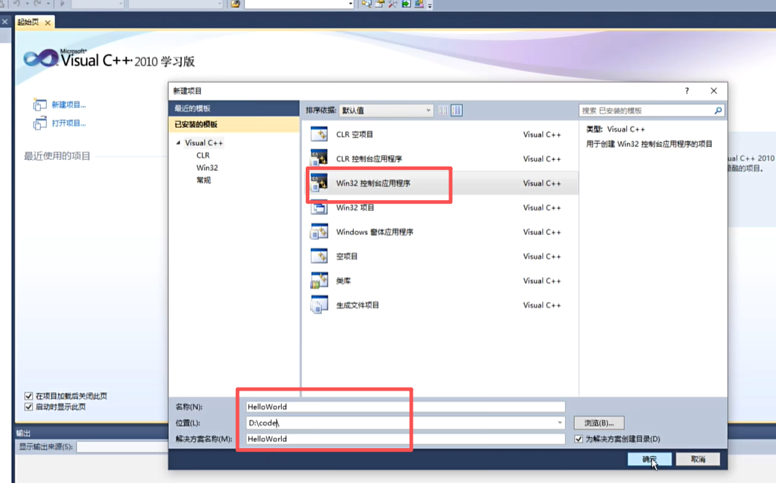776x483 pixels.
Task: Click the 新建项目 icon on the start page
Action: click(x=39, y=105)
